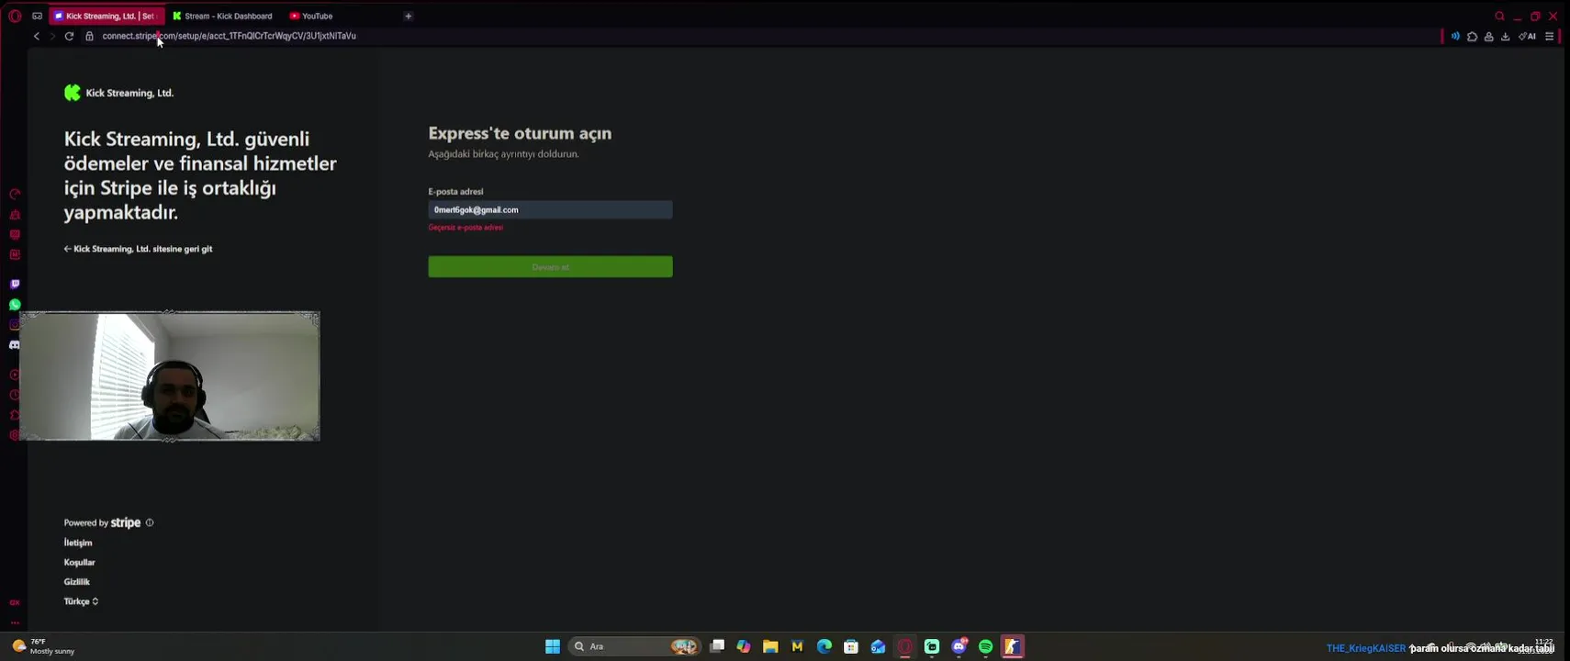Open the İletişim footer link

(x=78, y=543)
